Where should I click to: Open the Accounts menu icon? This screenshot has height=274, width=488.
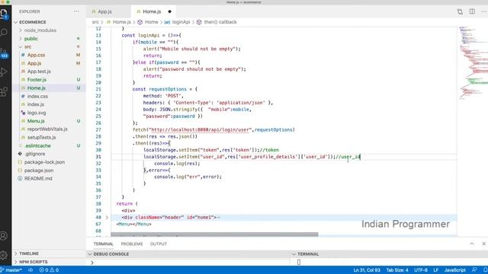pos(4,236)
